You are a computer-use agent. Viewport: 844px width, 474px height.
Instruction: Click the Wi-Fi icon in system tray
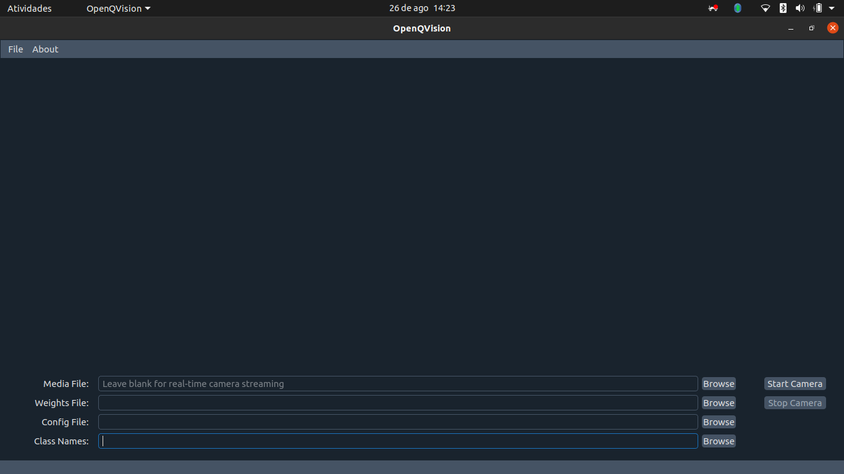tap(766, 9)
